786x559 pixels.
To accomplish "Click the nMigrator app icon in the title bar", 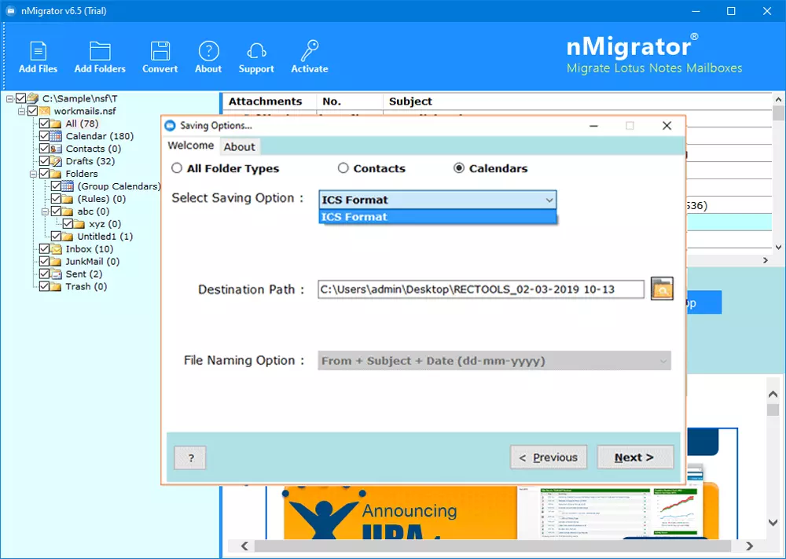I will click(10, 10).
